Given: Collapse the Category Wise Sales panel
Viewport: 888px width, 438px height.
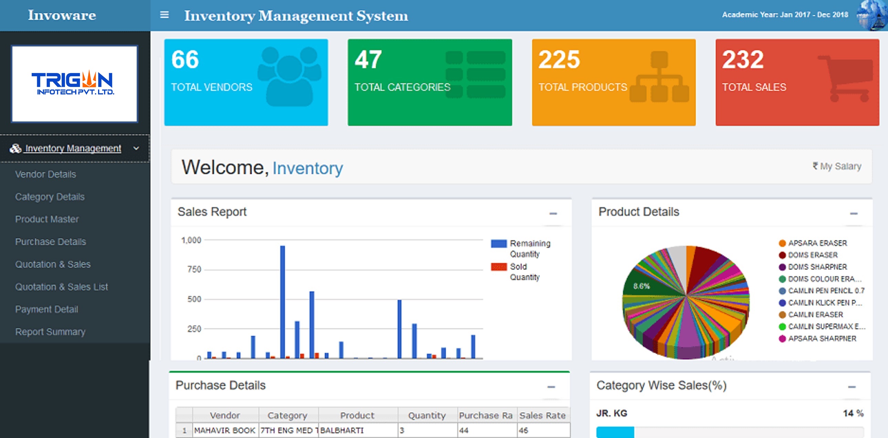Looking at the screenshot, I should [852, 387].
